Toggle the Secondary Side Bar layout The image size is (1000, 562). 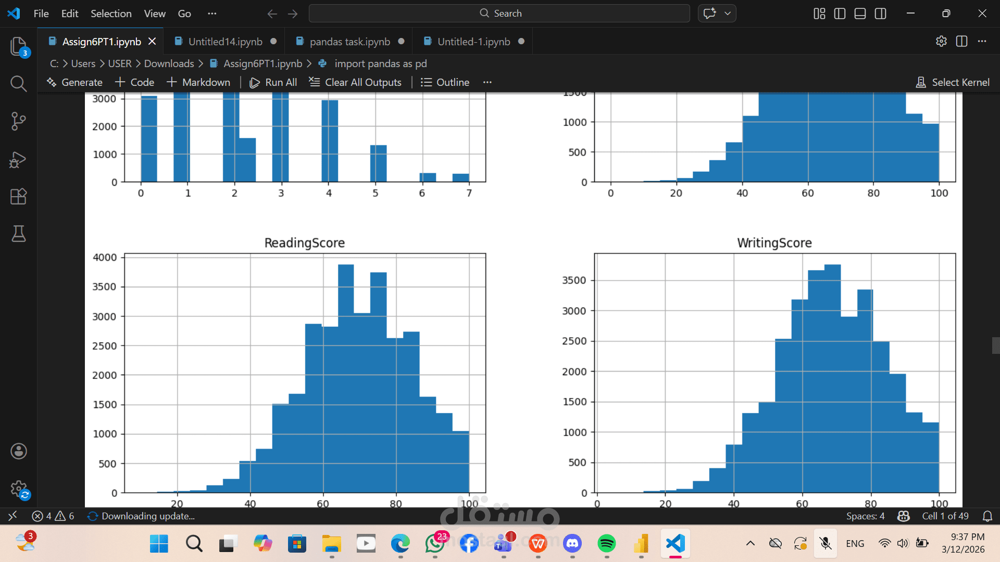(x=880, y=14)
